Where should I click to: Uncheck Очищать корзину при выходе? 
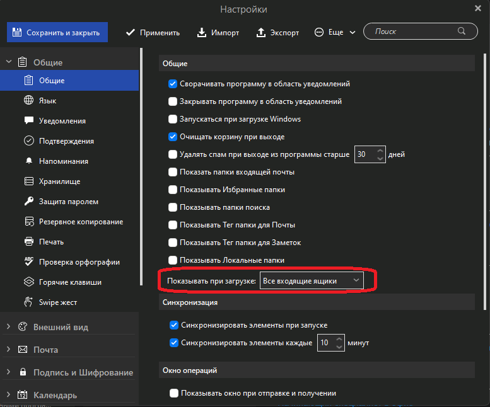click(x=173, y=137)
